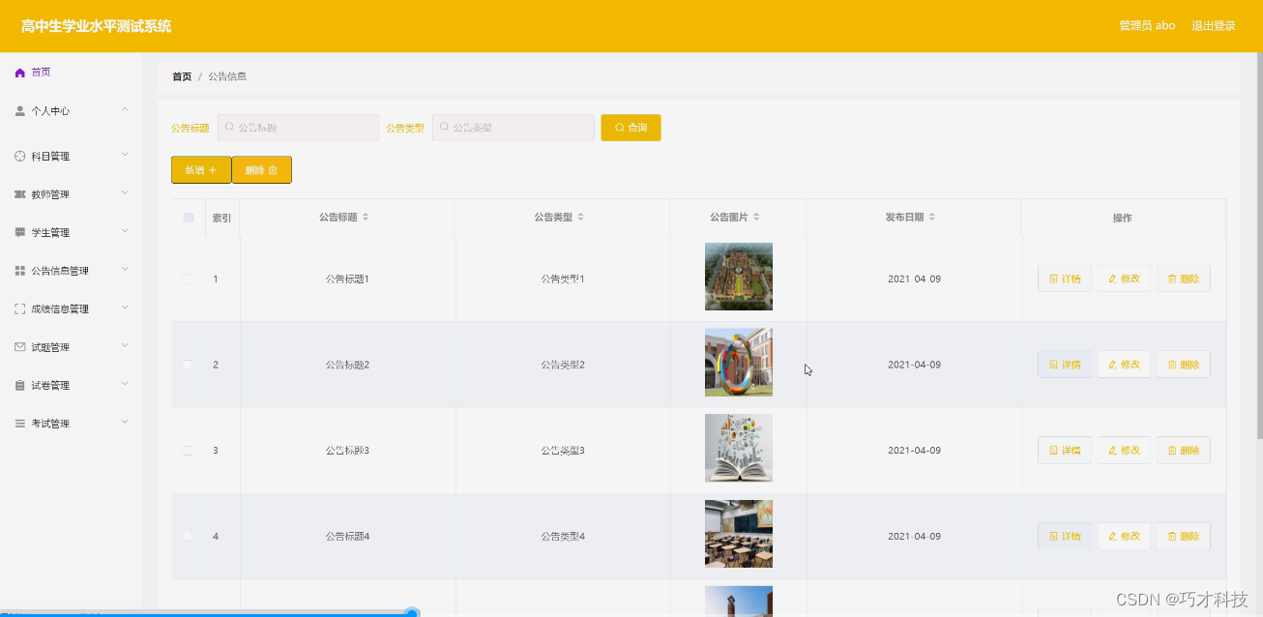Expand the 成绩信息管理 chevron
Screen dimensions: 1263x617
click(x=125, y=308)
